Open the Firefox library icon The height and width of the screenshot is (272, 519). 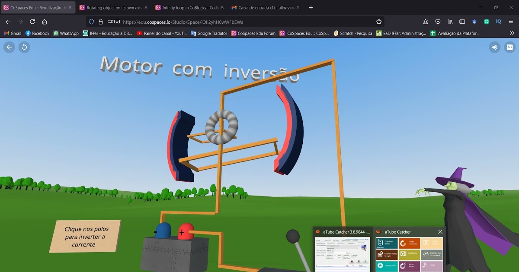pyautogui.click(x=450, y=22)
